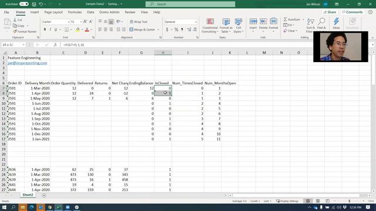Apply comma style
Screen dimensions: 376x211
[182, 29]
